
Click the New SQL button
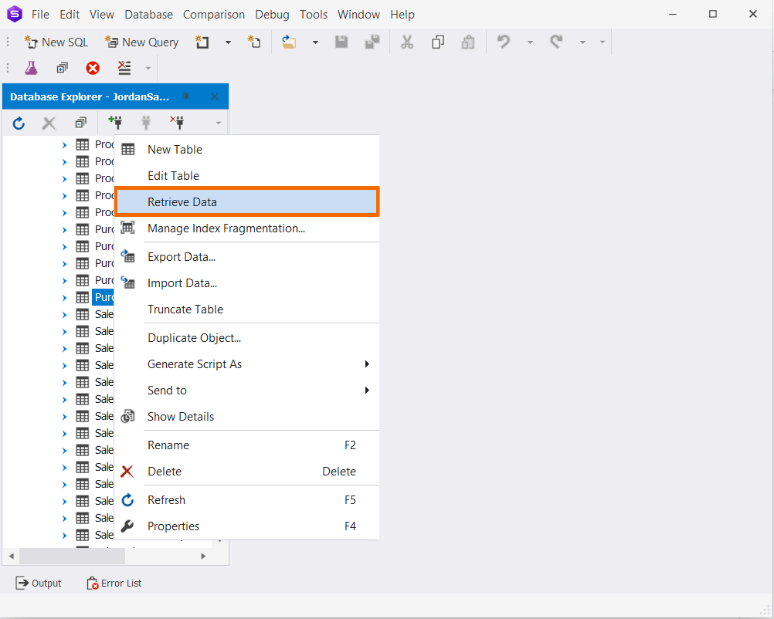coord(56,42)
